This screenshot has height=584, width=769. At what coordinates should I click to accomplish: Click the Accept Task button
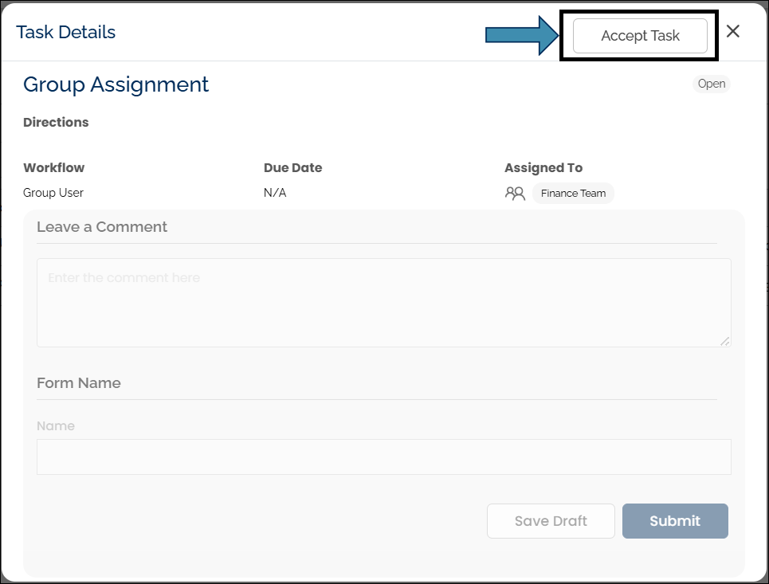click(640, 36)
